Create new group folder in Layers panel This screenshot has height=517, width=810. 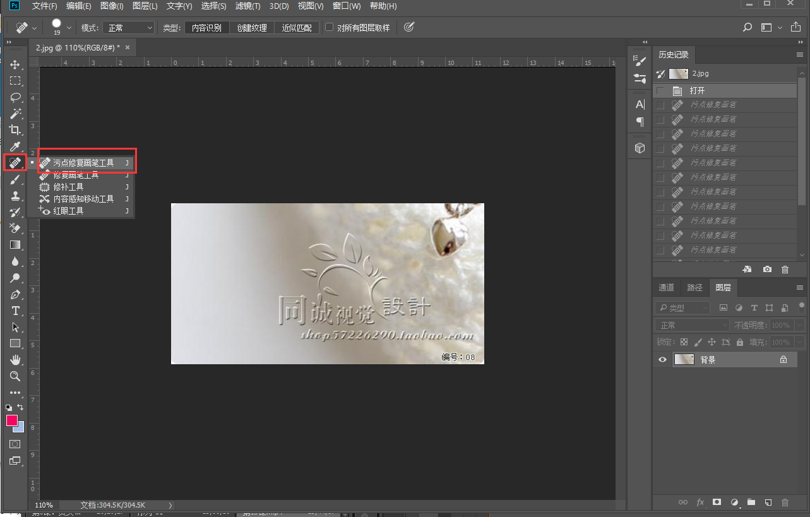pyautogui.click(x=751, y=502)
